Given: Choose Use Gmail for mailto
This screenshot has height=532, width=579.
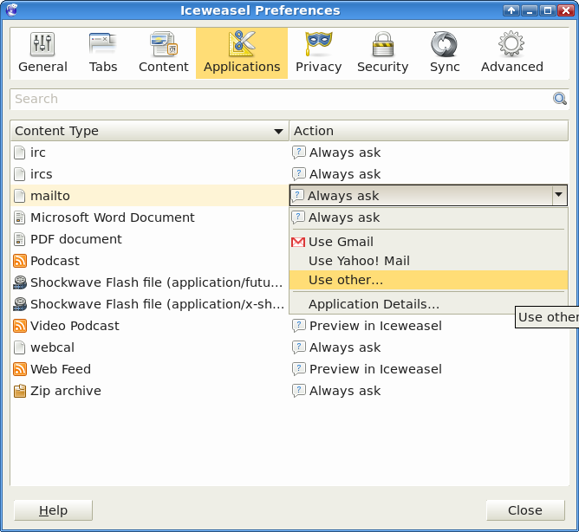Looking at the screenshot, I should tap(428, 242).
